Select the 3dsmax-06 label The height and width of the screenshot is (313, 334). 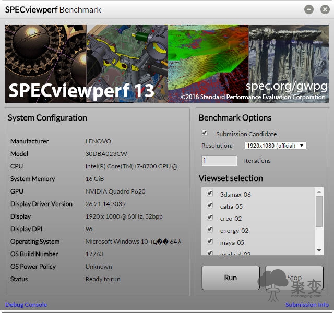[235, 195]
